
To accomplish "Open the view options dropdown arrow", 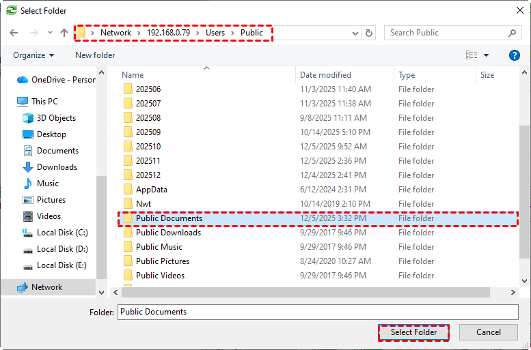I will 487,55.
